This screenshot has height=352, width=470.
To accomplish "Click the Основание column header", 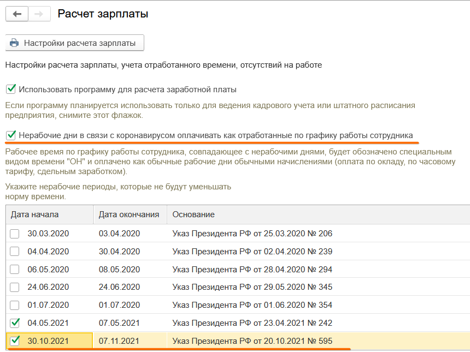I will [193, 214].
